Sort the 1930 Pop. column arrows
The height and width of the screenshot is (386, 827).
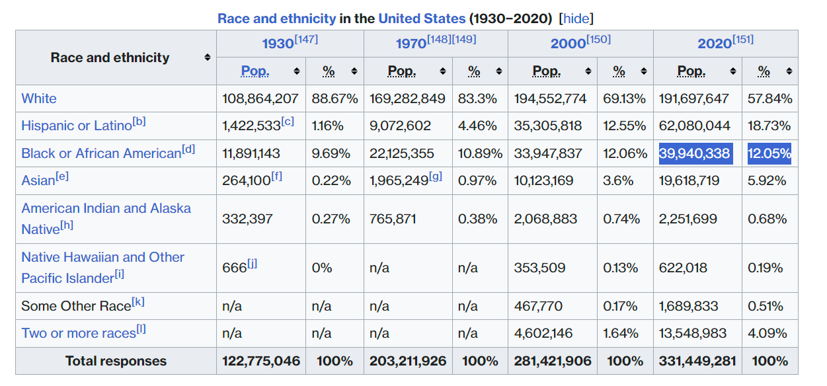click(x=297, y=71)
